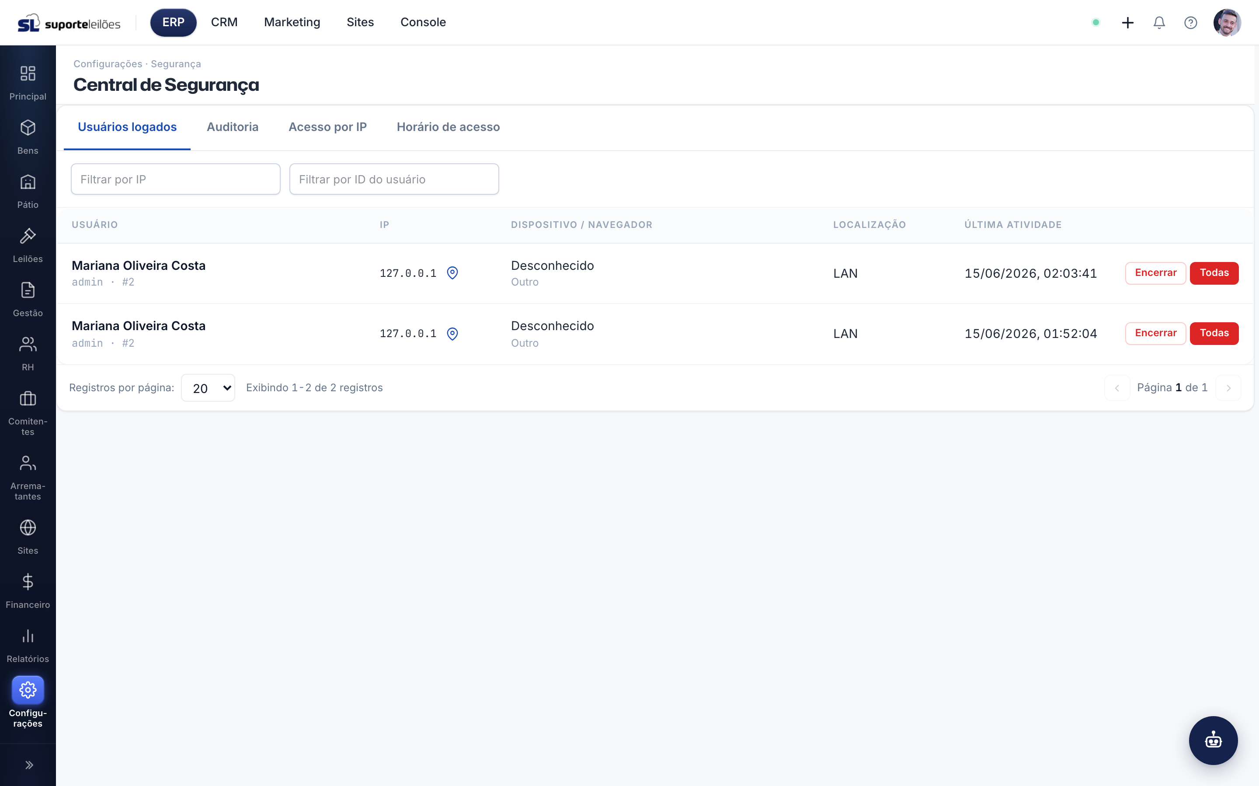
Task: Open Gestão document icon in sidebar
Action: click(x=28, y=290)
